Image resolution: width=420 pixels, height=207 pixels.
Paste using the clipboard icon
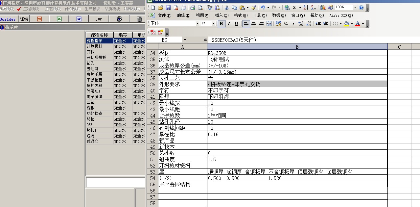[x=242, y=7]
